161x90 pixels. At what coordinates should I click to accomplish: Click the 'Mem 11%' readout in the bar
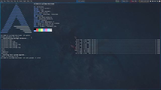[x=125, y=1]
